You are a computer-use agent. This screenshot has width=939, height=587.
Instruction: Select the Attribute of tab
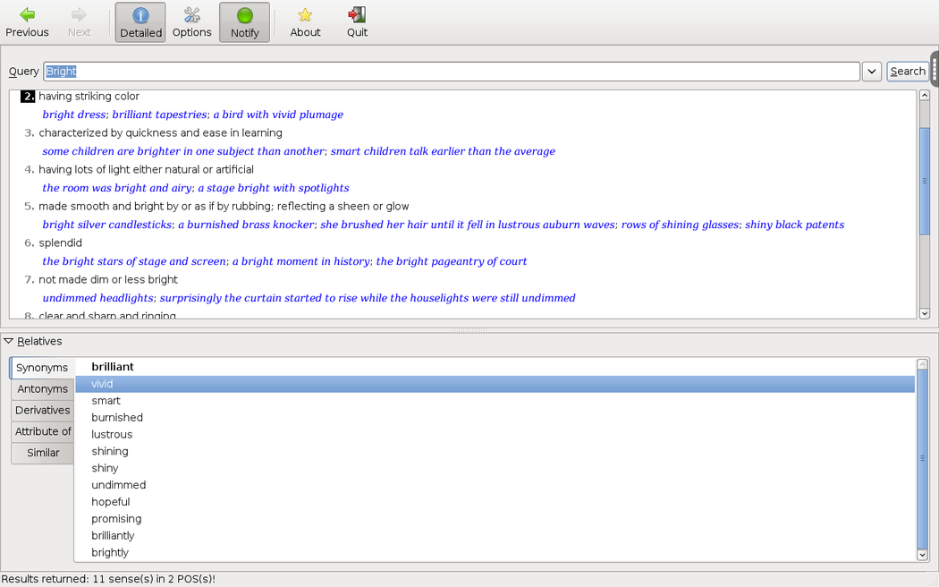pyautogui.click(x=42, y=431)
